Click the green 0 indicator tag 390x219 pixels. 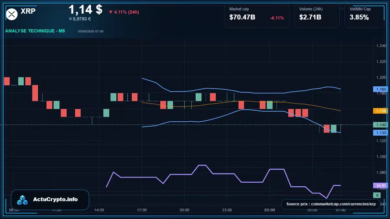coord(377,195)
